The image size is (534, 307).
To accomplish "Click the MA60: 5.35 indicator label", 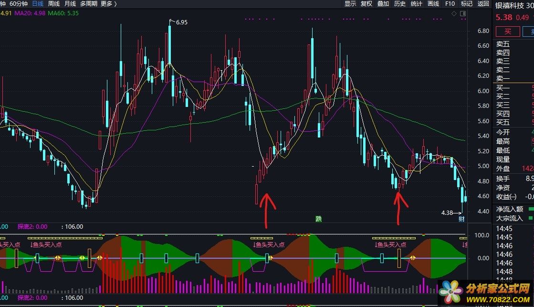I will pyautogui.click(x=63, y=13).
